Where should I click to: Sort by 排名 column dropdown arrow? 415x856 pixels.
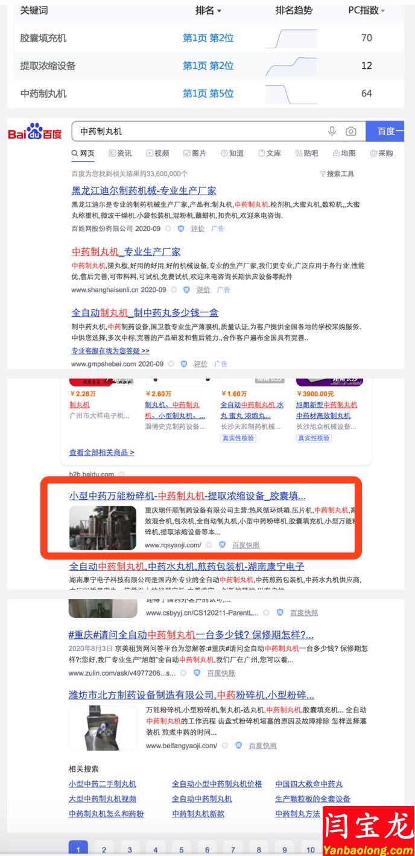click(x=219, y=11)
